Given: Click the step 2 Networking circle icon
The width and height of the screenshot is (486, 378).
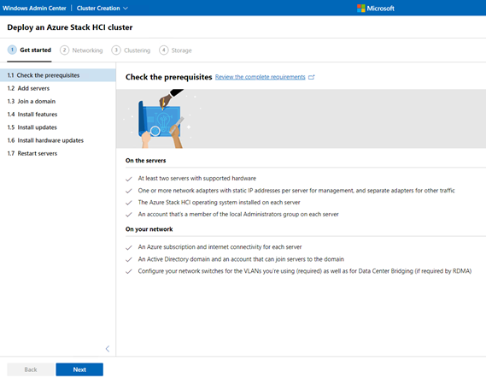Looking at the screenshot, I should [x=64, y=50].
